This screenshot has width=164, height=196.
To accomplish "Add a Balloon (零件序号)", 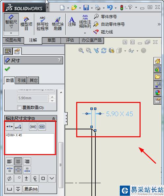I will [105, 16].
